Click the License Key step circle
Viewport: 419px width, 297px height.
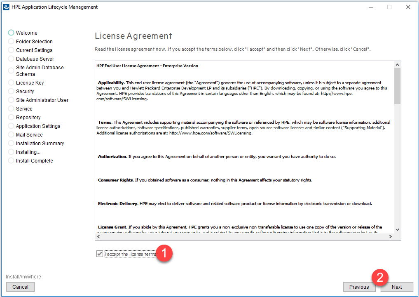point(11,83)
